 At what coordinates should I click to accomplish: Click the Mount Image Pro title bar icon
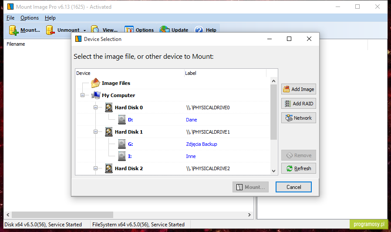click(10, 7)
